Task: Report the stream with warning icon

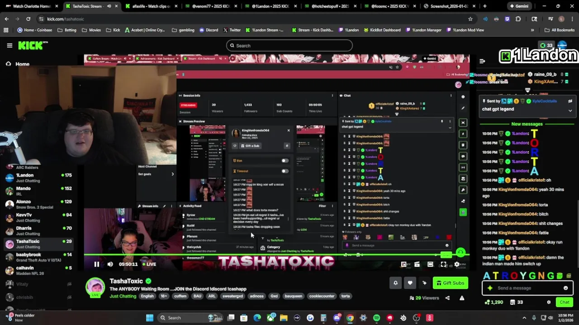Action: pos(462,298)
